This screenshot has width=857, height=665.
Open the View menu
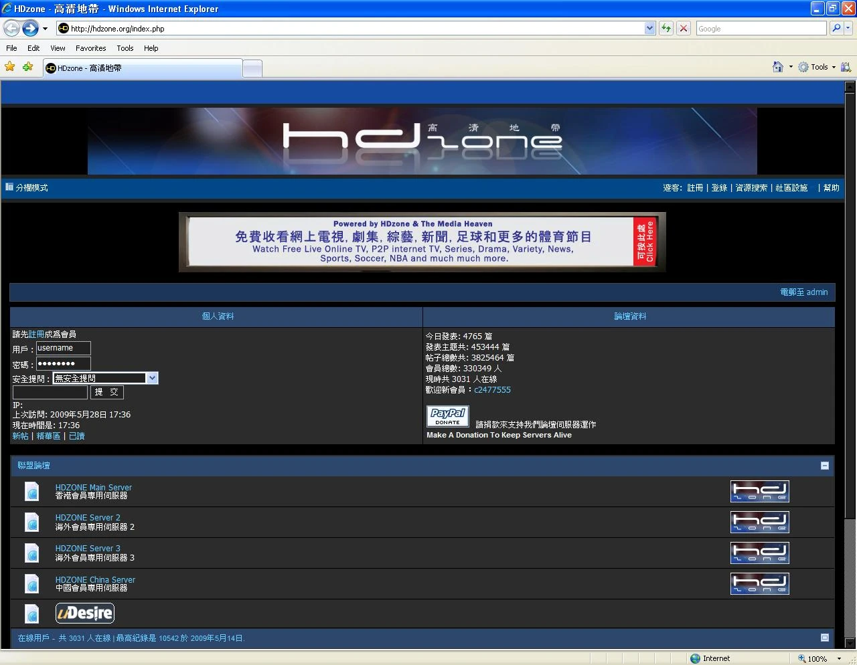pos(58,48)
